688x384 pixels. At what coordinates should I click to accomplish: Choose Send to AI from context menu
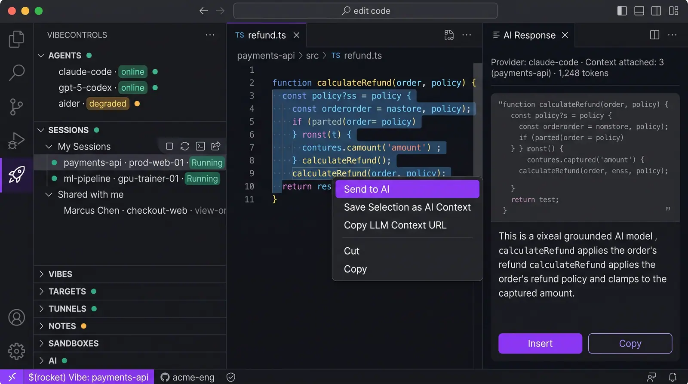(x=407, y=189)
